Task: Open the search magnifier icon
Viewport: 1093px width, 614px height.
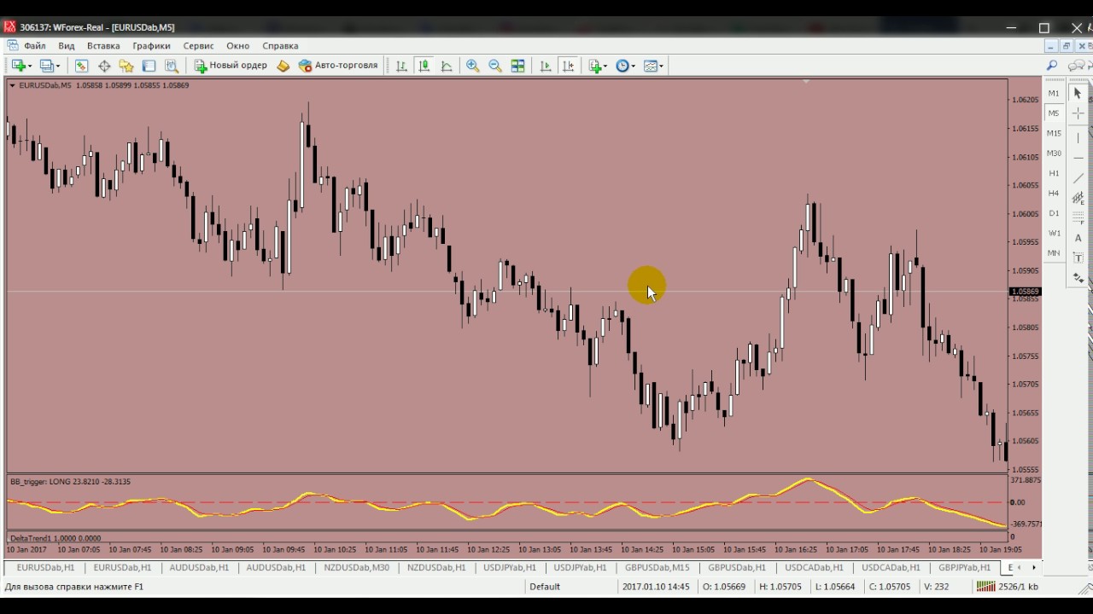Action: point(1052,66)
